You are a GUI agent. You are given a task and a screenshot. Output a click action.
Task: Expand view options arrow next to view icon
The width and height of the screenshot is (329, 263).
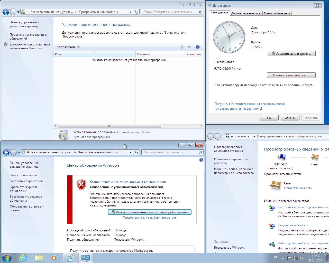click(189, 47)
